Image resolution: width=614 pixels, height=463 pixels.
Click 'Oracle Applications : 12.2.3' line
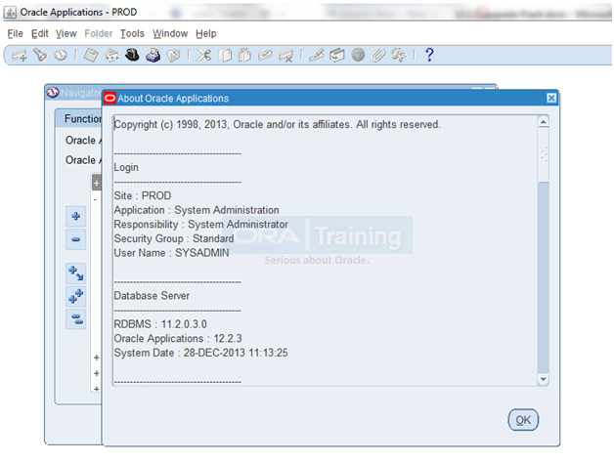[x=178, y=339]
